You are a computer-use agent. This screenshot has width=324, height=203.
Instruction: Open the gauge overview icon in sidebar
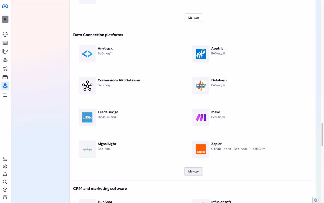(x=5, y=34)
